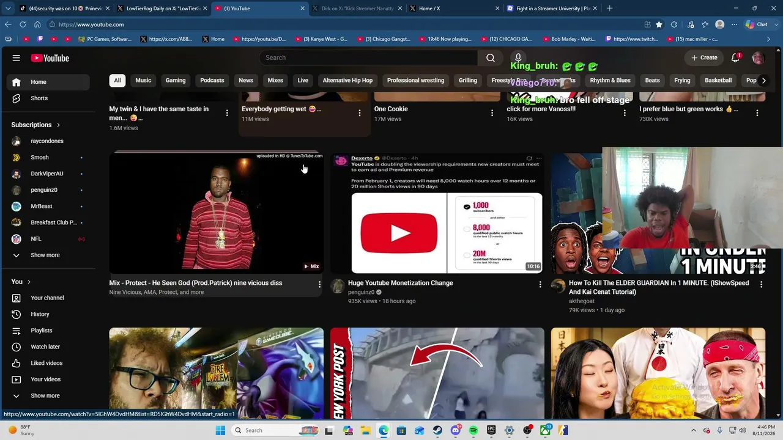783x440 pixels.
Task: Open the Windows Start menu
Action: pos(220,430)
